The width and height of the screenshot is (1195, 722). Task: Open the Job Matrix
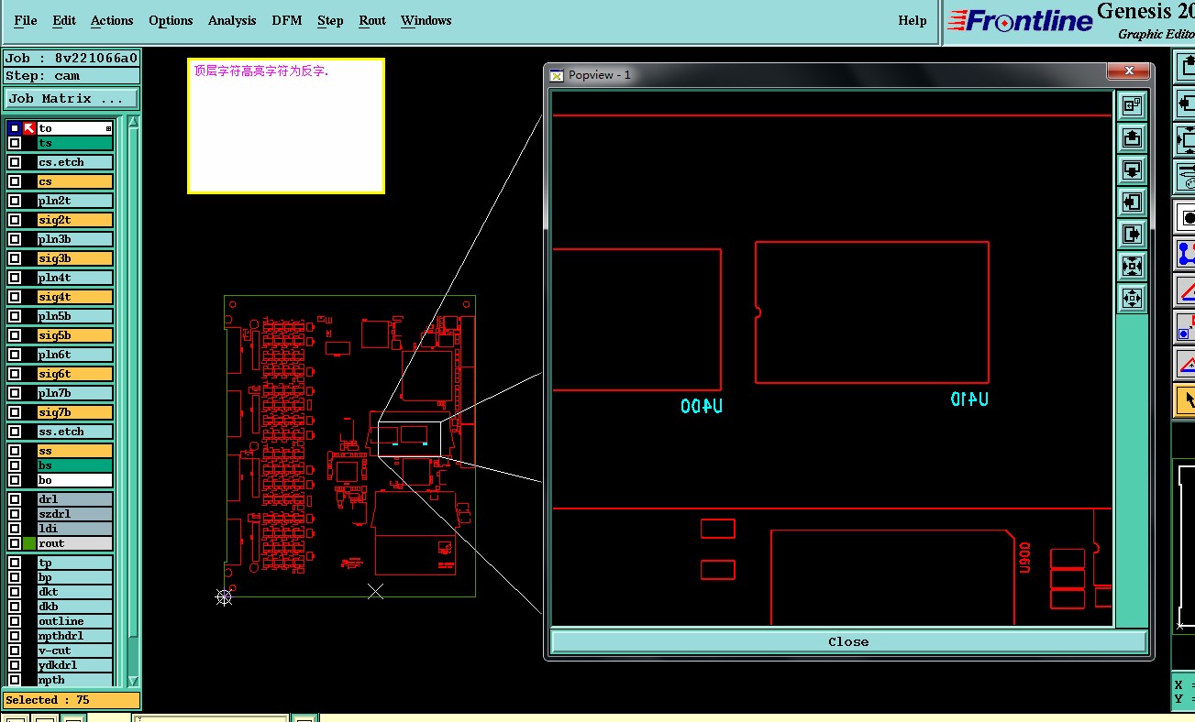click(72, 98)
